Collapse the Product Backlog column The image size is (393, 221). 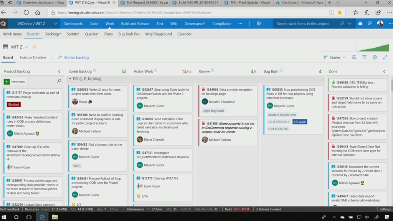tap(59, 71)
